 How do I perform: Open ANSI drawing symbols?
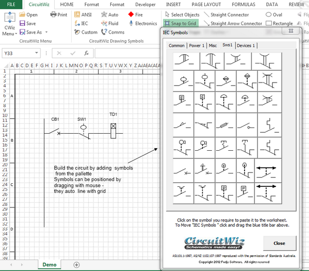(x=83, y=14)
